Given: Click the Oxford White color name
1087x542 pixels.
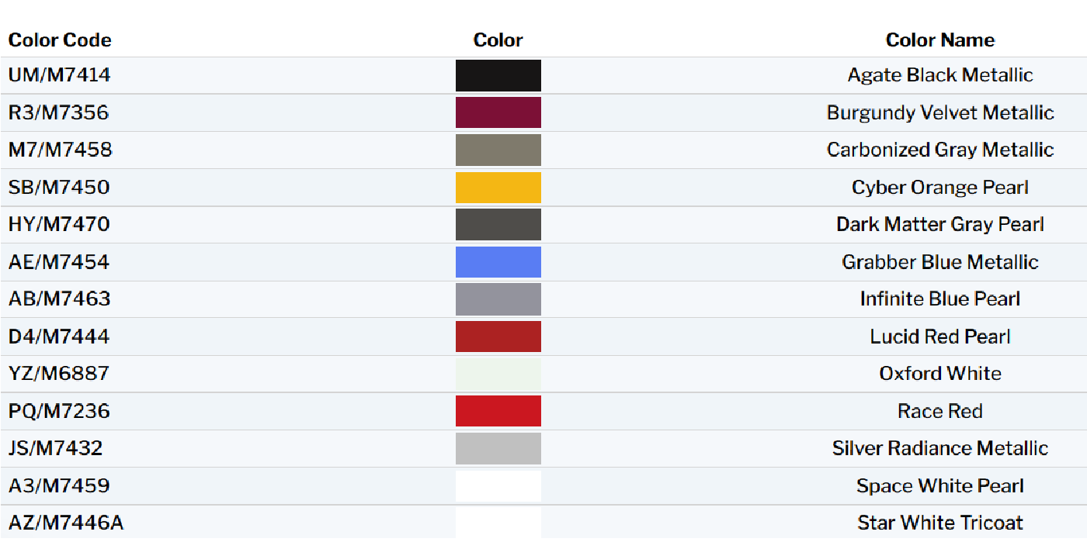Looking at the screenshot, I should pyautogui.click(x=939, y=374).
